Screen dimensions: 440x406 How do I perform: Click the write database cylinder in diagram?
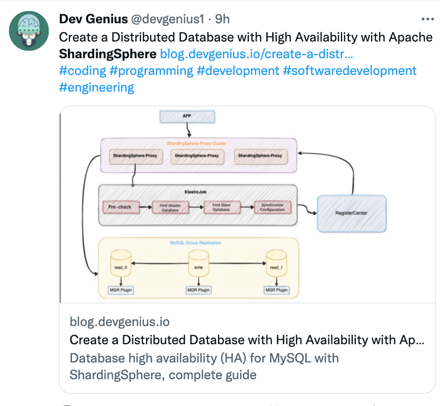point(199,267)
